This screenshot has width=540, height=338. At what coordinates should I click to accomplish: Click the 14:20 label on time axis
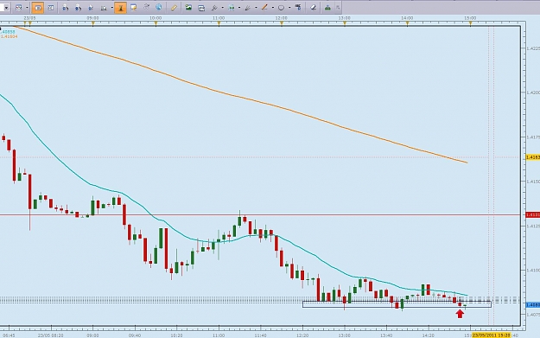pos(429,335)
